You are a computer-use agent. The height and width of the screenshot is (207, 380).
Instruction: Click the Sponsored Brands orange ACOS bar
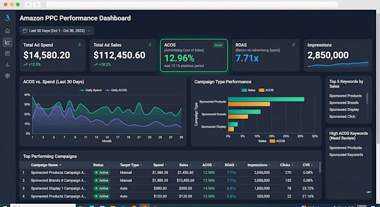click(x=238, y=117)
